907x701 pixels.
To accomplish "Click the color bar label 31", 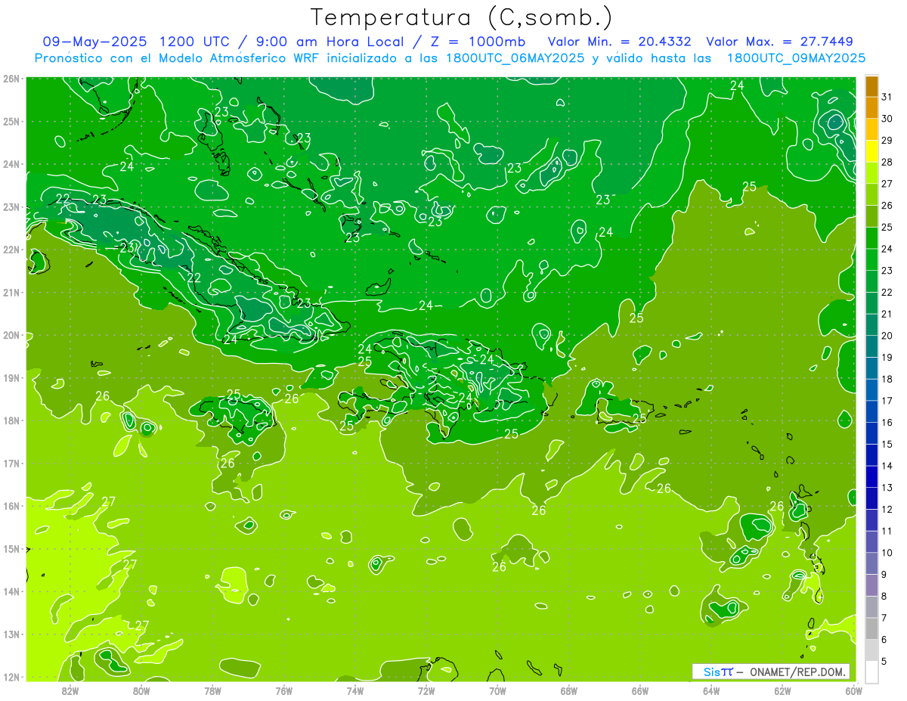I will [887, 97].
